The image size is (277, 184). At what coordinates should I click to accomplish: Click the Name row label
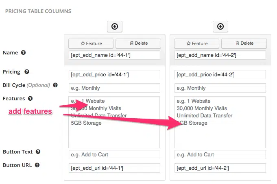(x=11, y=52)
